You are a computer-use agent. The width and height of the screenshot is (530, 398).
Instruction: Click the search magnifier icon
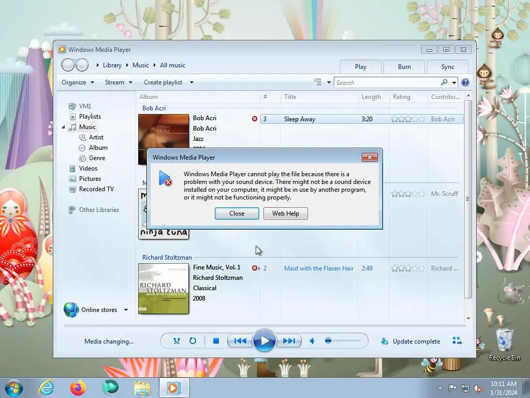coord(444,82)
